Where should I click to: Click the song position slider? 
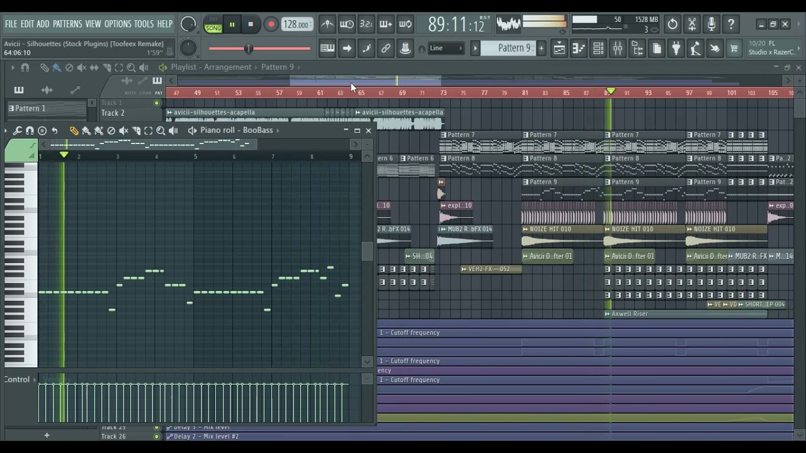(x=259, y=48)
